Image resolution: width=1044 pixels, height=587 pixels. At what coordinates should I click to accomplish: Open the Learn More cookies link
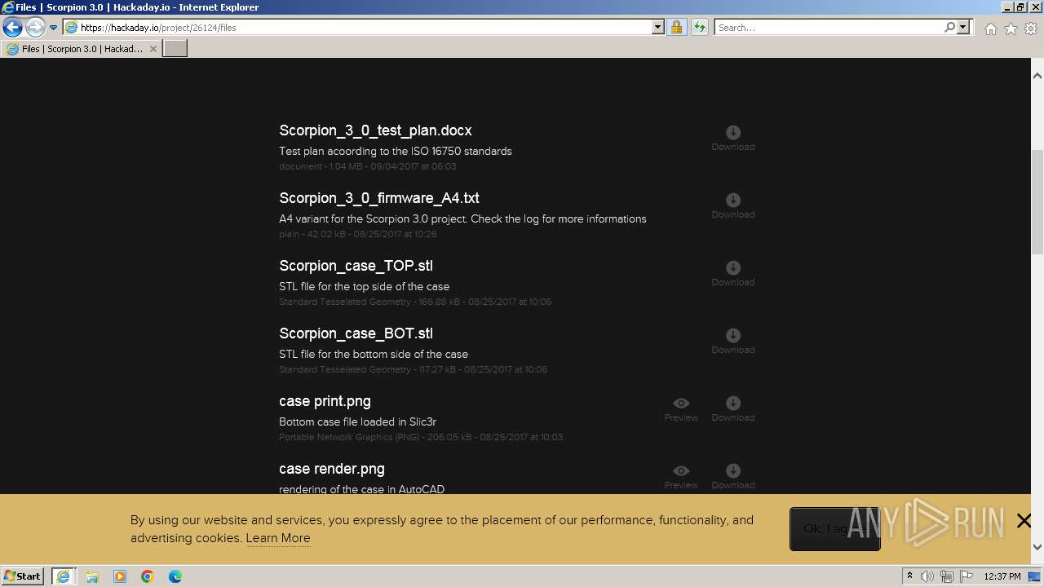pyautogui.click(x=278, y=538)
